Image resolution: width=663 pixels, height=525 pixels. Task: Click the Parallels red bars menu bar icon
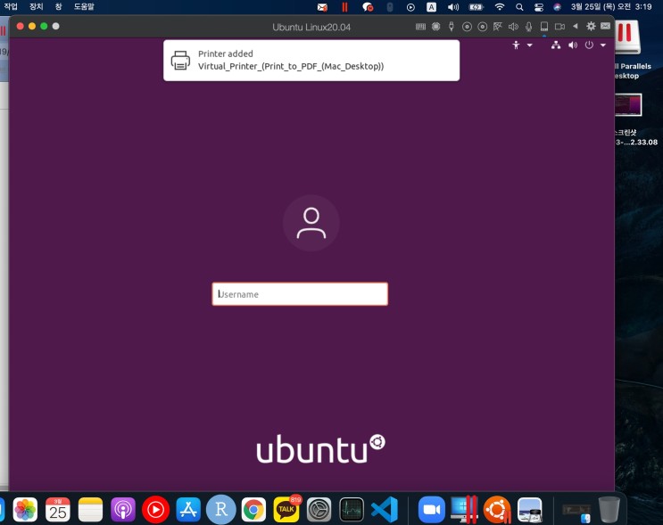click(344, 7)
